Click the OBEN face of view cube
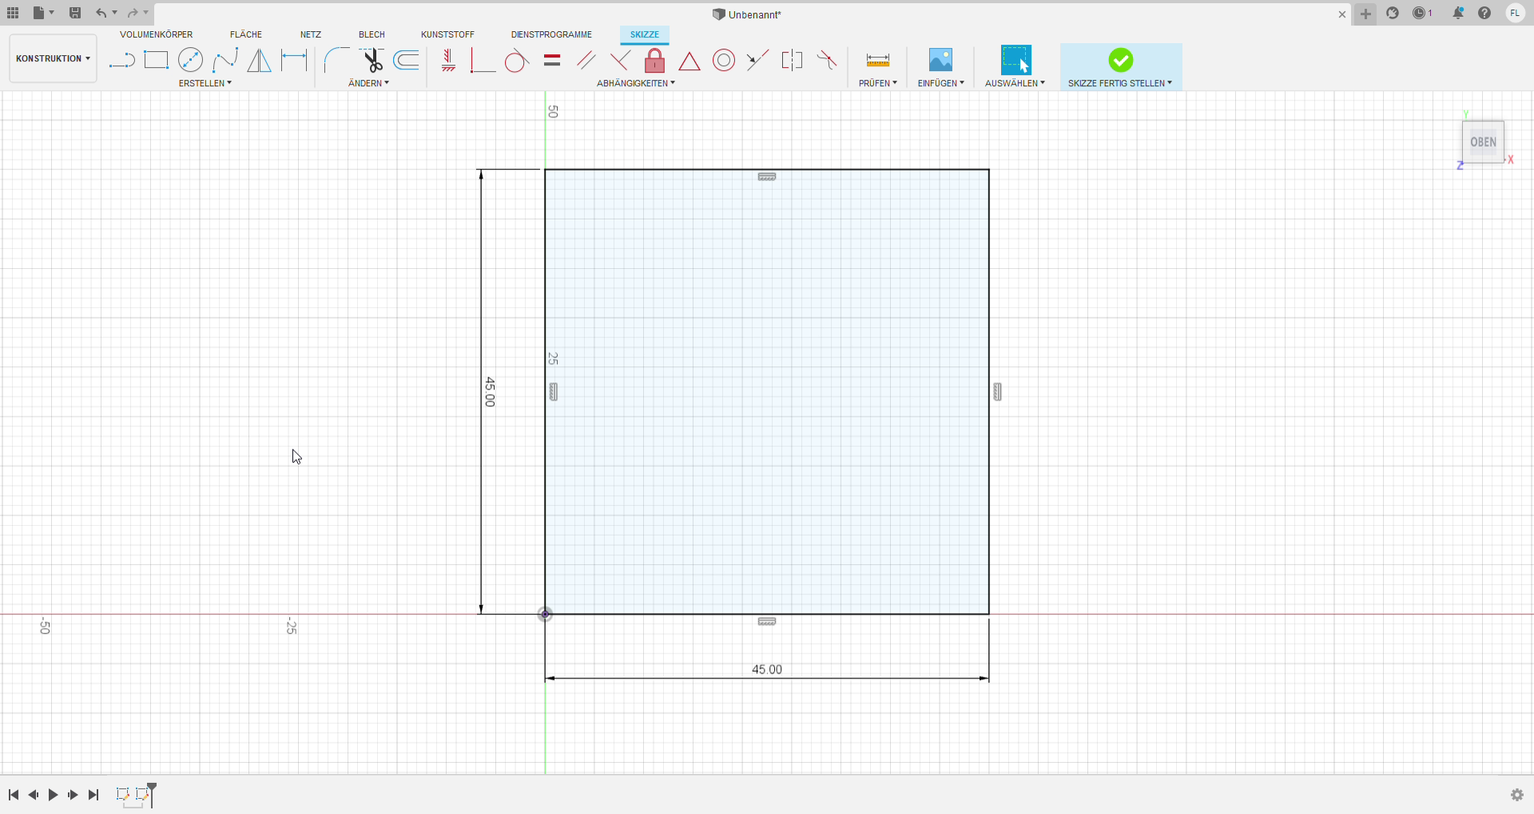 point(1483,142)
